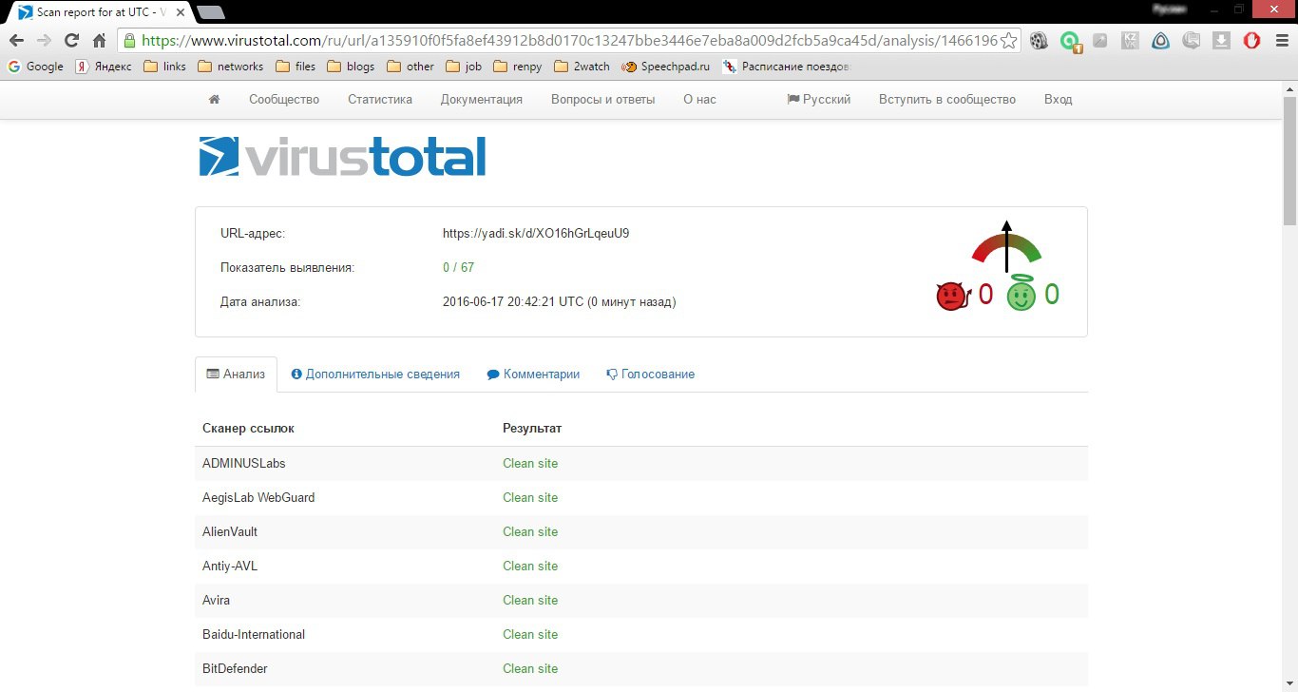1298x692 pixels.
Task: Click the analysis date 2016-06-17 20:42:21 UTC
Action: pos(513,301)
